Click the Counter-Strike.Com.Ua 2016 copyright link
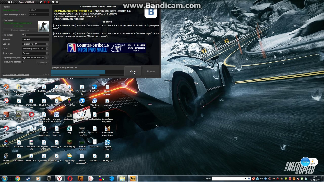The width and height of the screenshot is (324, 182). [x=16, y=75]
